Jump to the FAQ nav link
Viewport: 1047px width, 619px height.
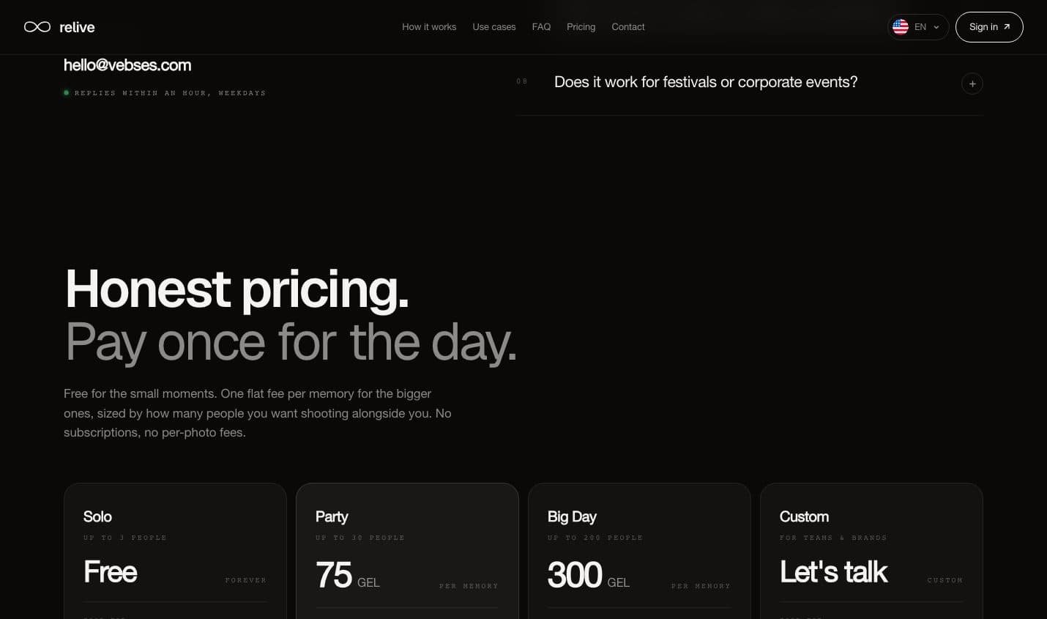point(541,27)
